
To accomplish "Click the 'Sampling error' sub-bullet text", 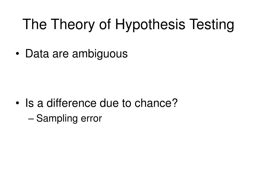I will [x=69, y=119].
